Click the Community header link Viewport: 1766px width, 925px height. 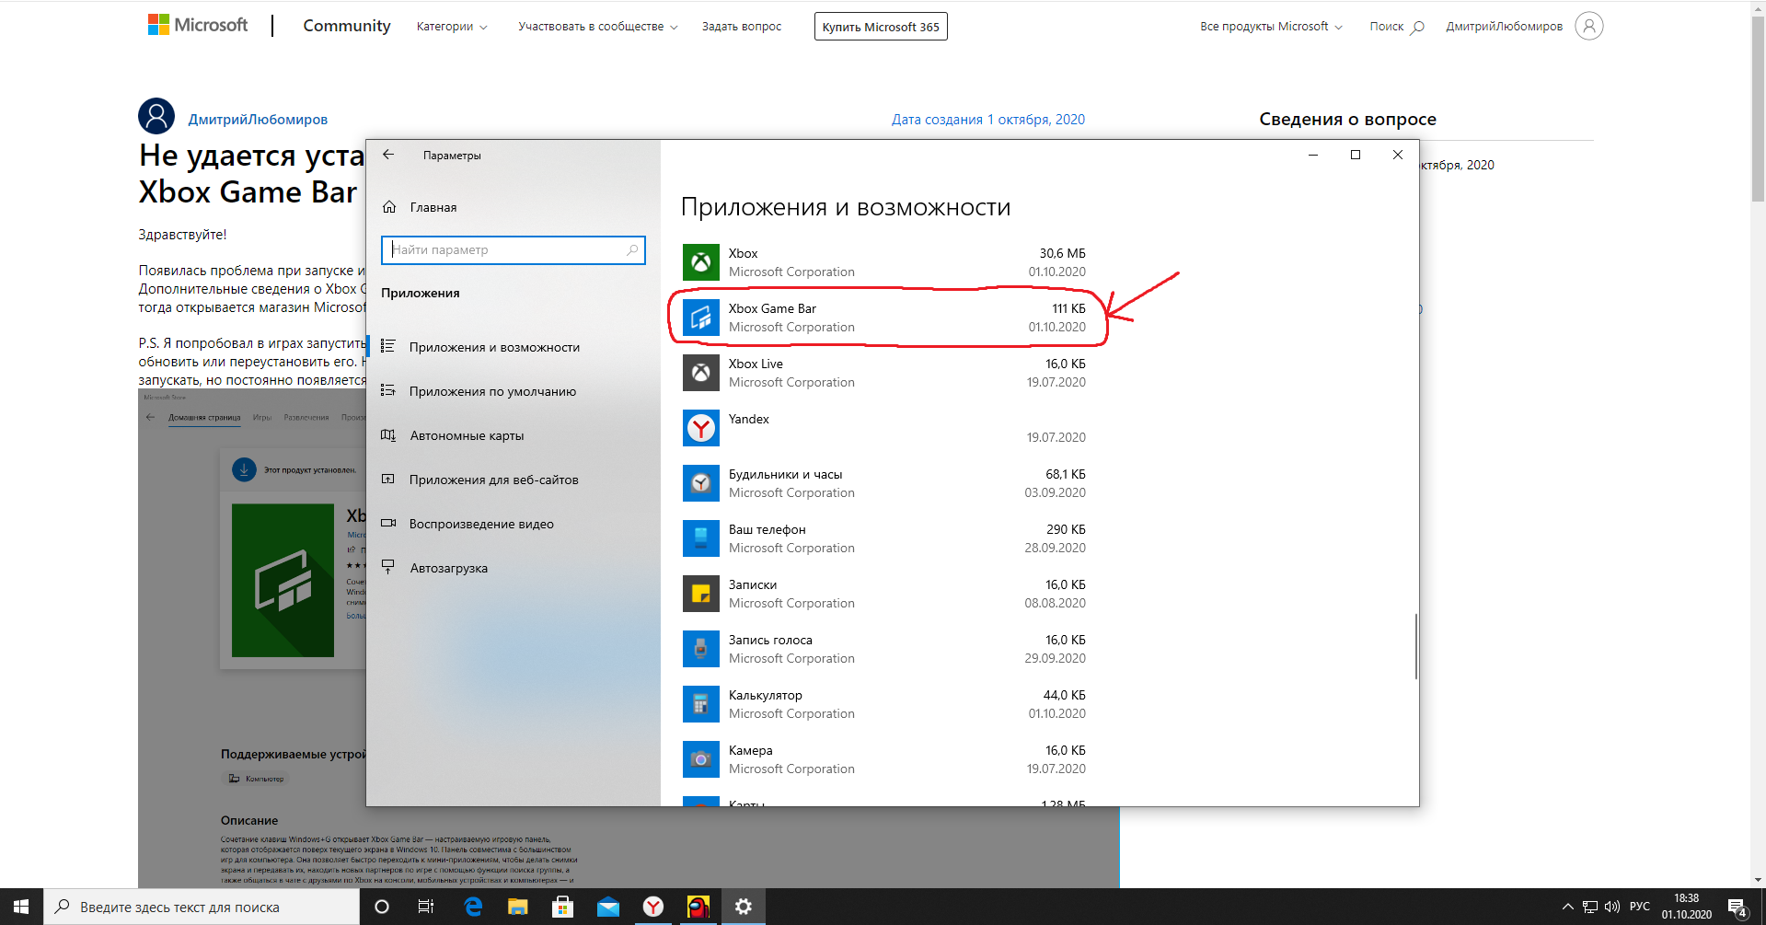(347, 26)
